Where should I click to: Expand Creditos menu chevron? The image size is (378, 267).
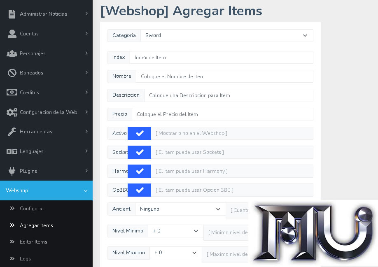[x=86, y=92]
